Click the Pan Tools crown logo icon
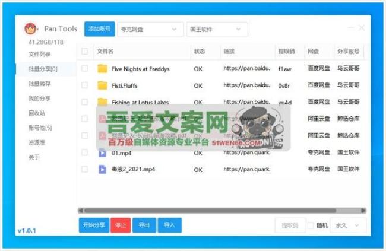The height and width of the screenshot is (251, 386). tap(30, 29)
